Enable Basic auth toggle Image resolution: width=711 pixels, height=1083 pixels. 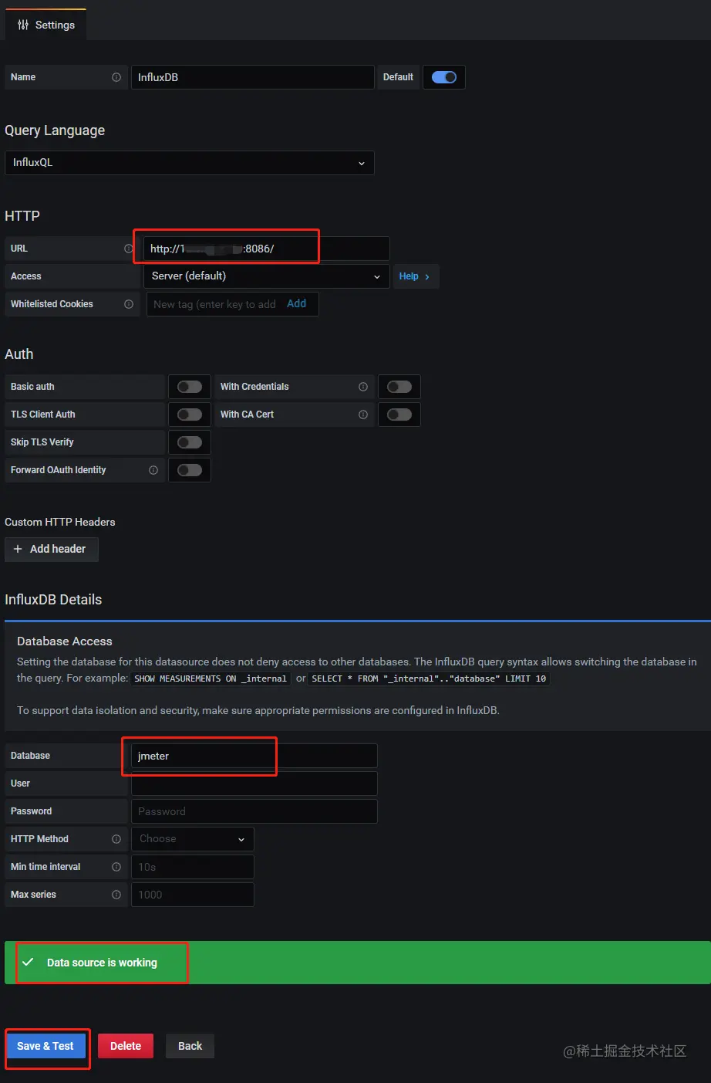tap(190, 387)
